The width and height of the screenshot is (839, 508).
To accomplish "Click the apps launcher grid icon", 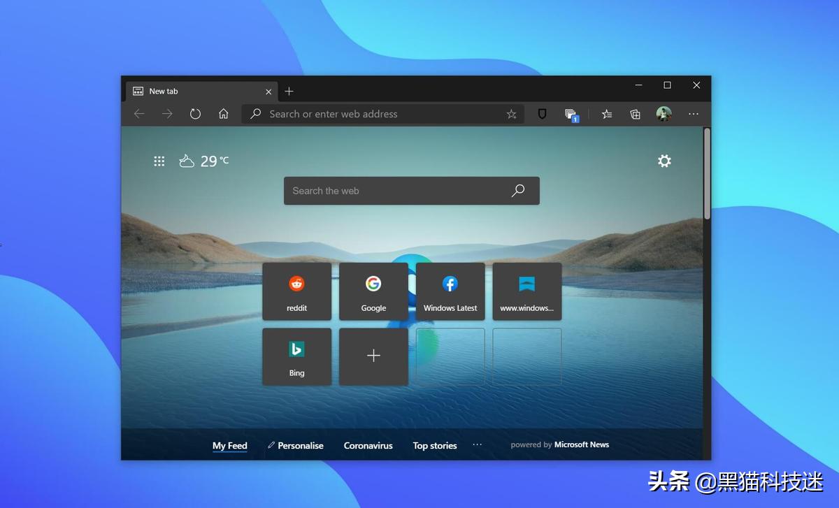I will click(x=159, y=161).
